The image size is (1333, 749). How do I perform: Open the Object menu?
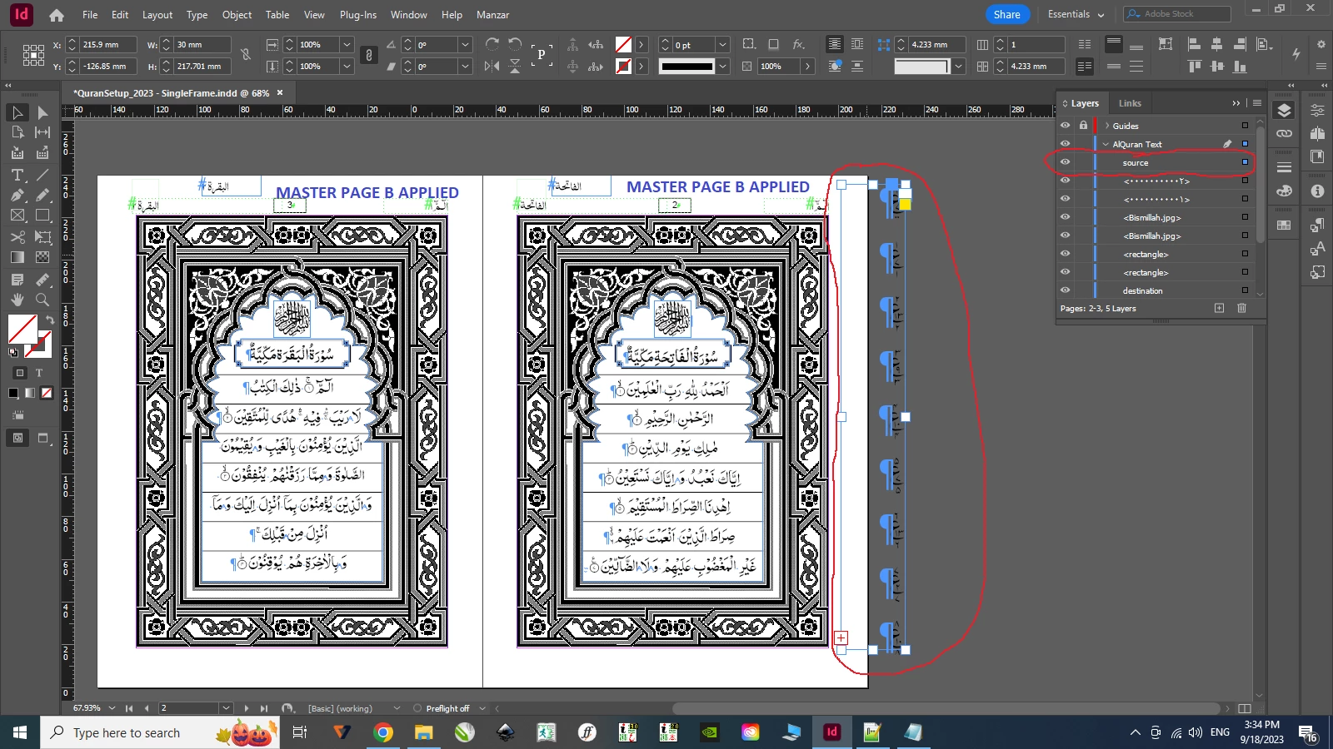237,15
